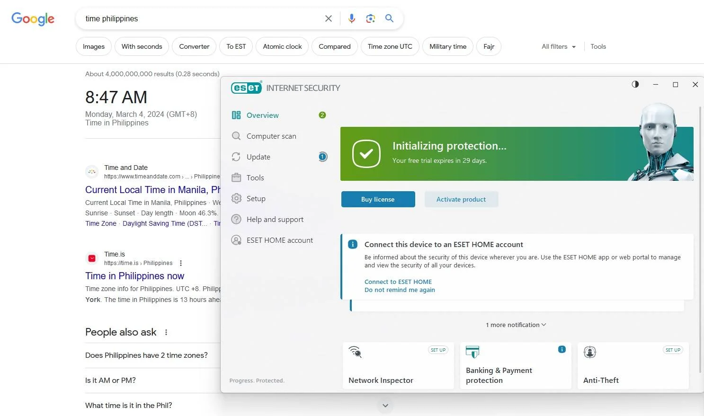Screen dimensions: 704x416
Task: Click the Google logo
Action: [x=33, y=19]
